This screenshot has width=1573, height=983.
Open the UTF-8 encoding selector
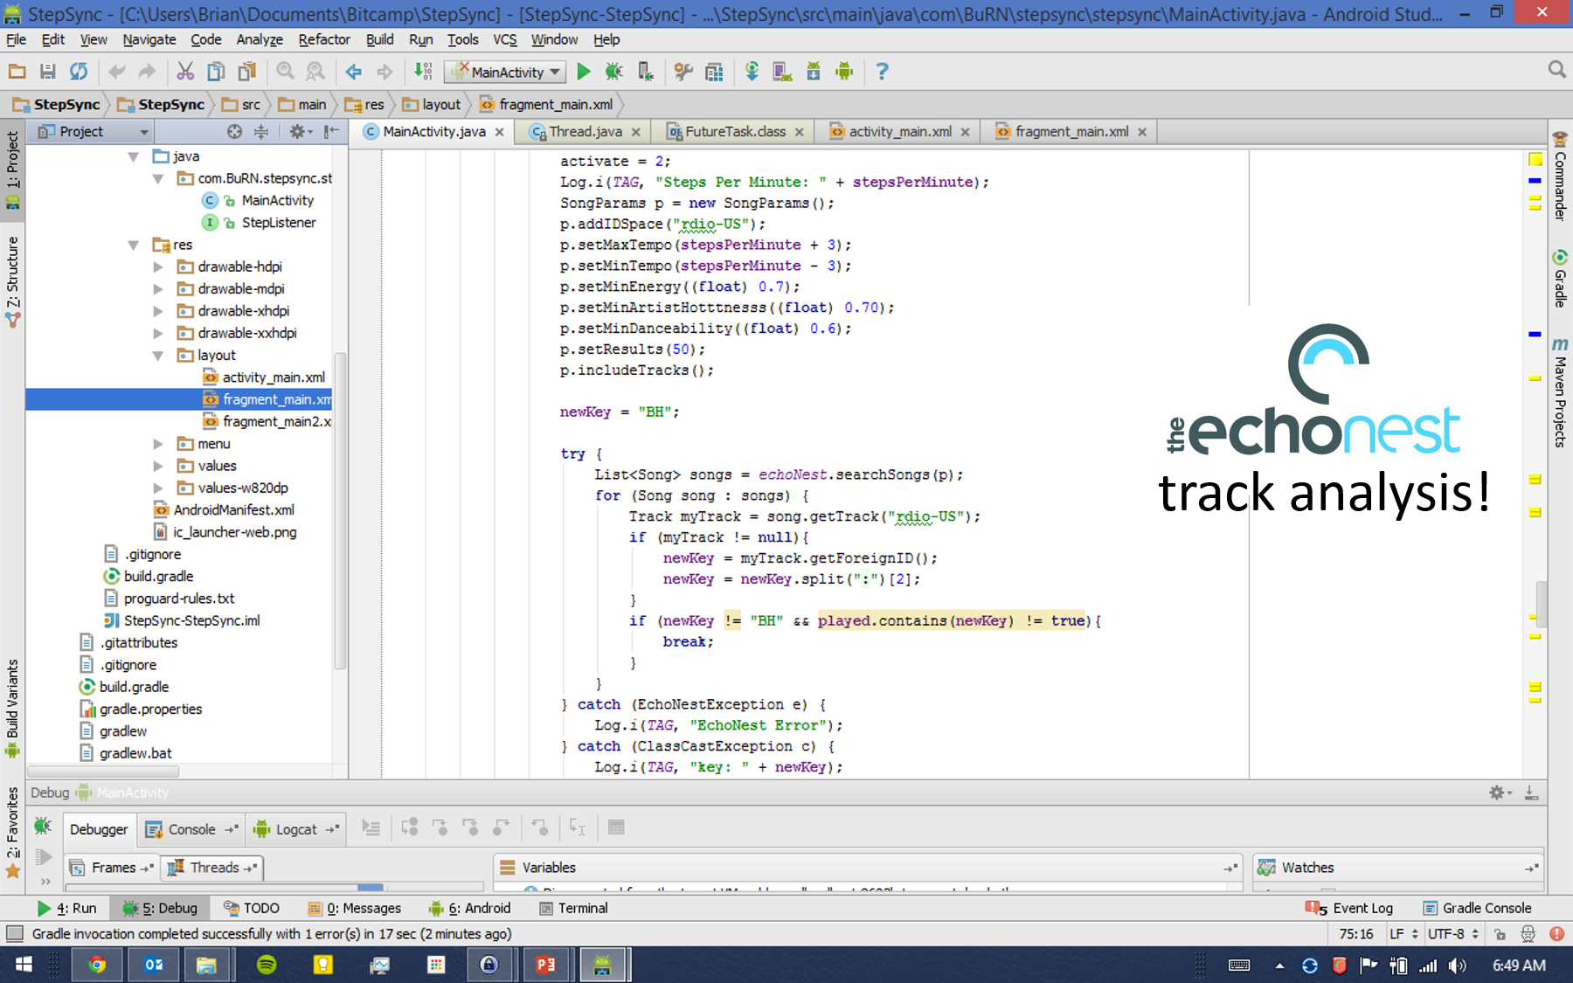(1452, 934)
